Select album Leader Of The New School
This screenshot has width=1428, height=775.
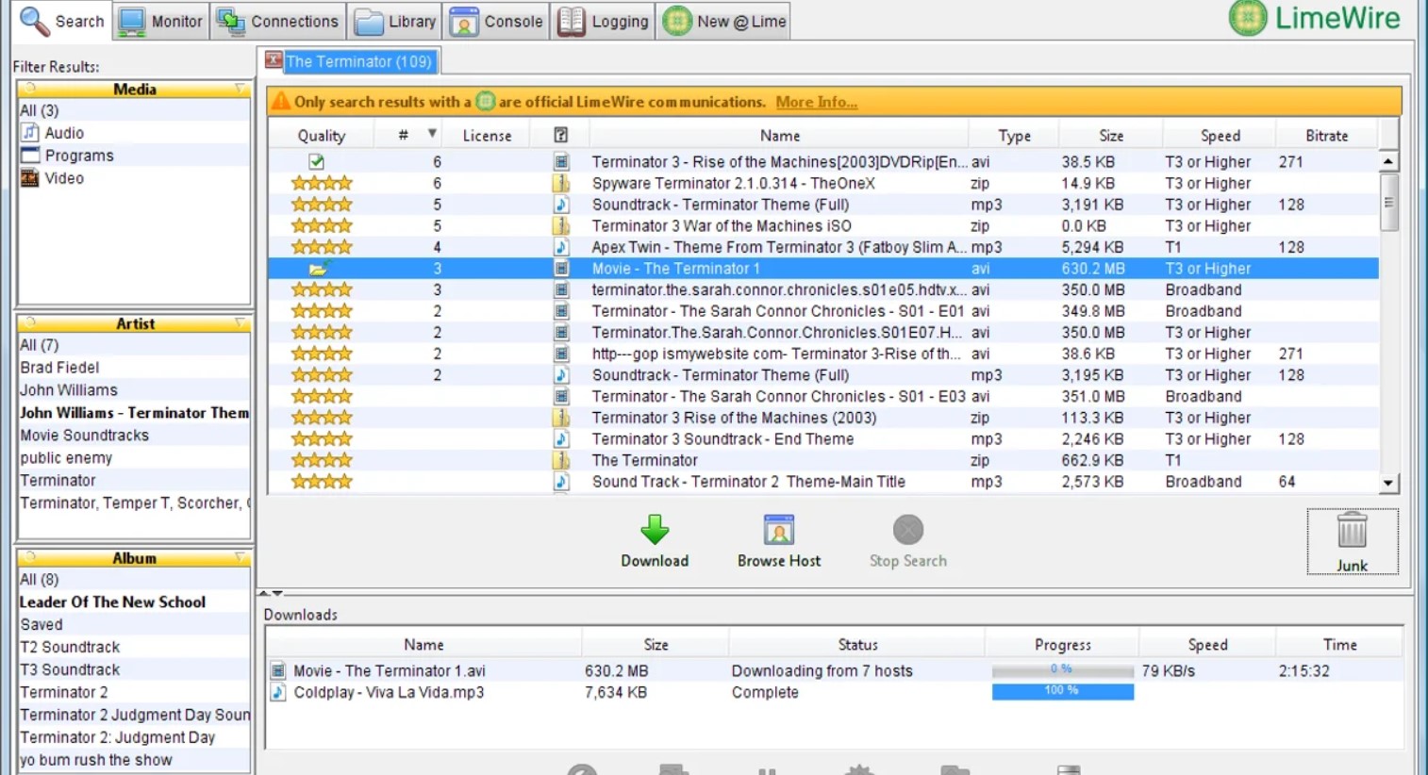pos(135,602)
